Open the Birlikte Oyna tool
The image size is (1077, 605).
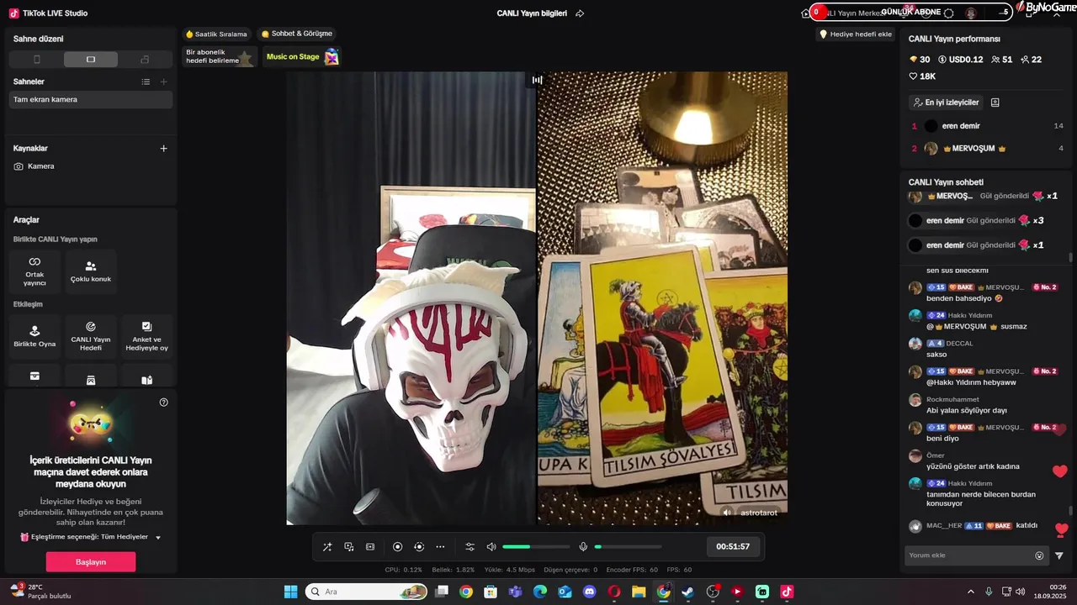pyautogui.click(x=34, y=336)
